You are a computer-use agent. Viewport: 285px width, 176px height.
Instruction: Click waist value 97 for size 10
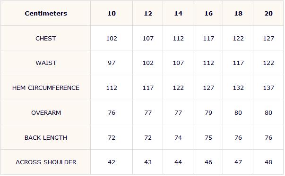pos(112,63)
